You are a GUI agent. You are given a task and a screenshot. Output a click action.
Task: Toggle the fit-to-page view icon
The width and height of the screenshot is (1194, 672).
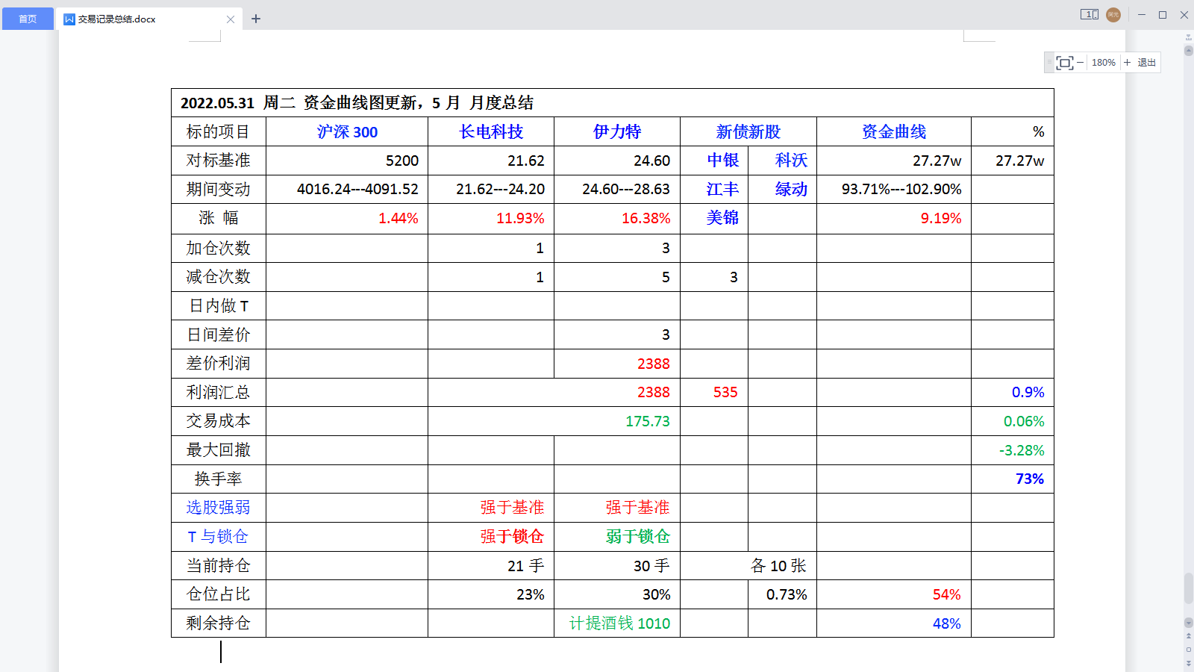(1065, 63)
